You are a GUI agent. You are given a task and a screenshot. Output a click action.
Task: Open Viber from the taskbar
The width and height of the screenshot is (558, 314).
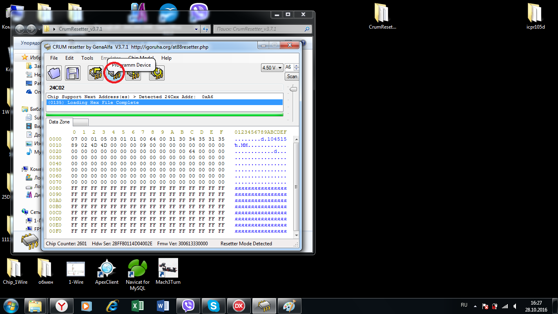(x=188, y=305)
